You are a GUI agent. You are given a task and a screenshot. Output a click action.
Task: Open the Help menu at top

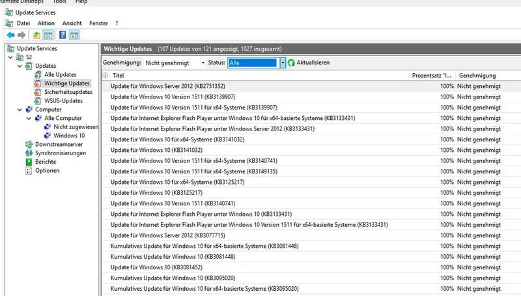point(81,2)
